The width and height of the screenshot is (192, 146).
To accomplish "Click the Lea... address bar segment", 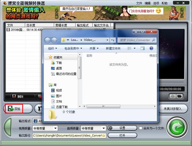I will pyautogui.click(x=74, y=40).
